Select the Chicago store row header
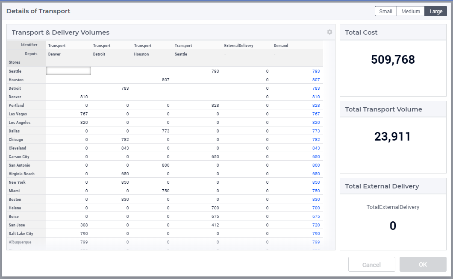This screenshot has height=279, width=453. click(x=26, y=139)
